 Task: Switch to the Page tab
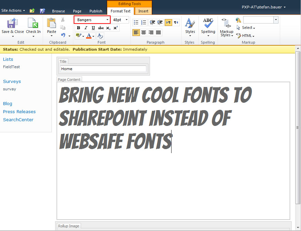(77, 11)
